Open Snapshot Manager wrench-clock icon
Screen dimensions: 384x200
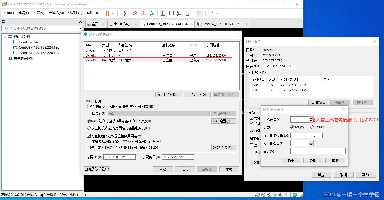point(152,13)
